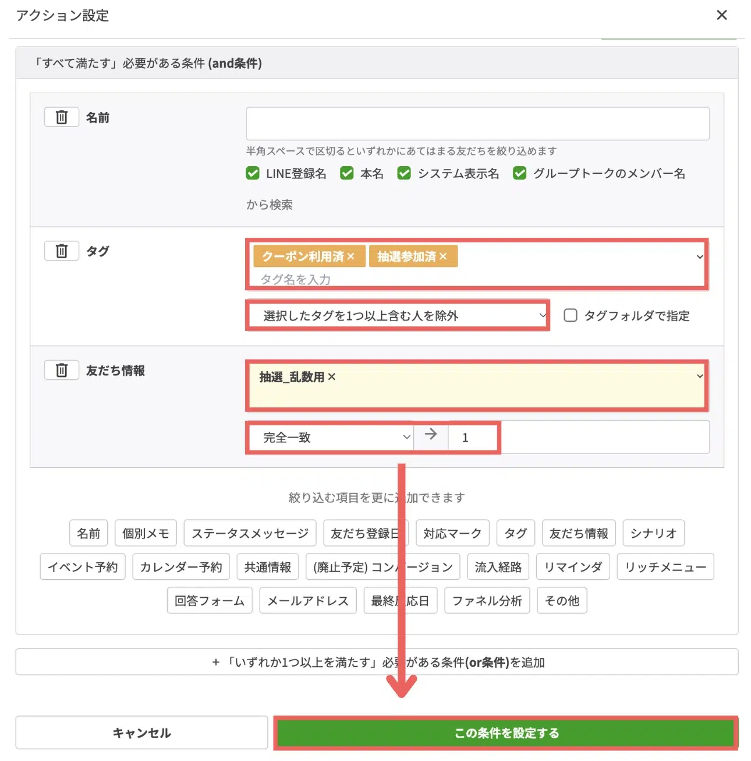Click the キャンセル button
Viewport: 751px width, 761px height.
(141, 732)
